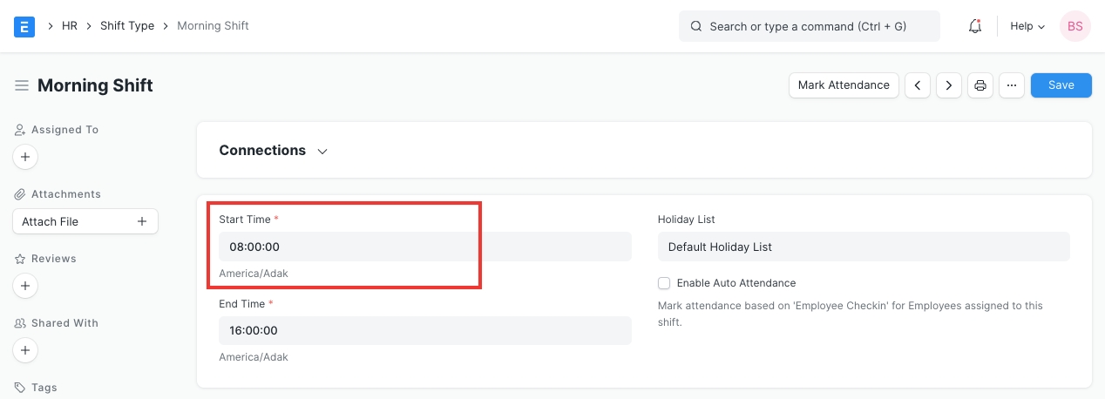Go to next record arrow
The width and height of the screenshot is (1105, 399).
pyautogui.click(x=948, y=85)
